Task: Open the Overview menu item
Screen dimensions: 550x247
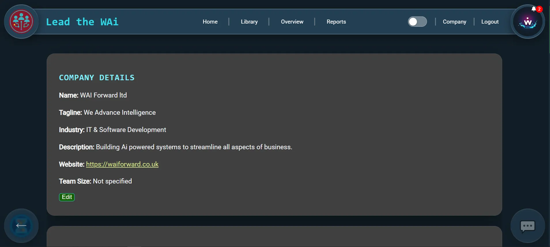Action: point(292,22)
